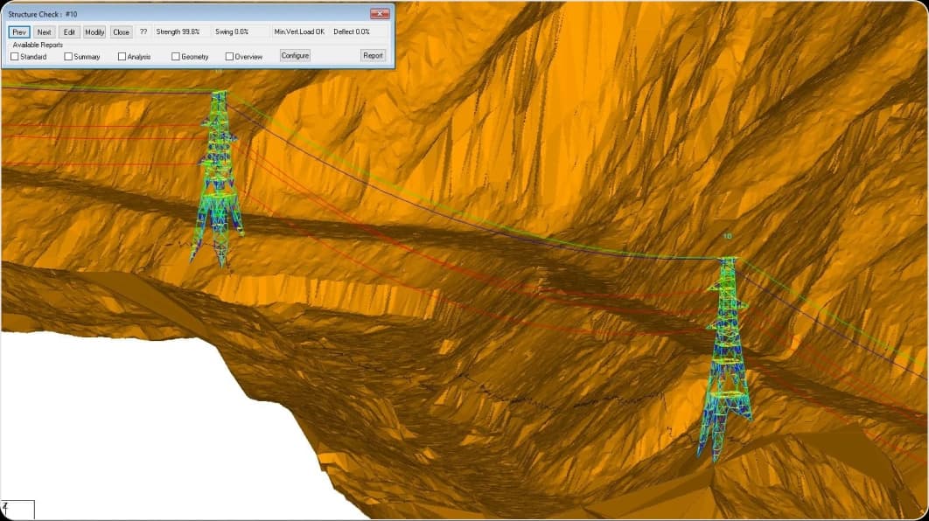This screenshot has width=929, height=521.
Task: Click the Swing 0.0% indicator
Action: tap(232, 31)
